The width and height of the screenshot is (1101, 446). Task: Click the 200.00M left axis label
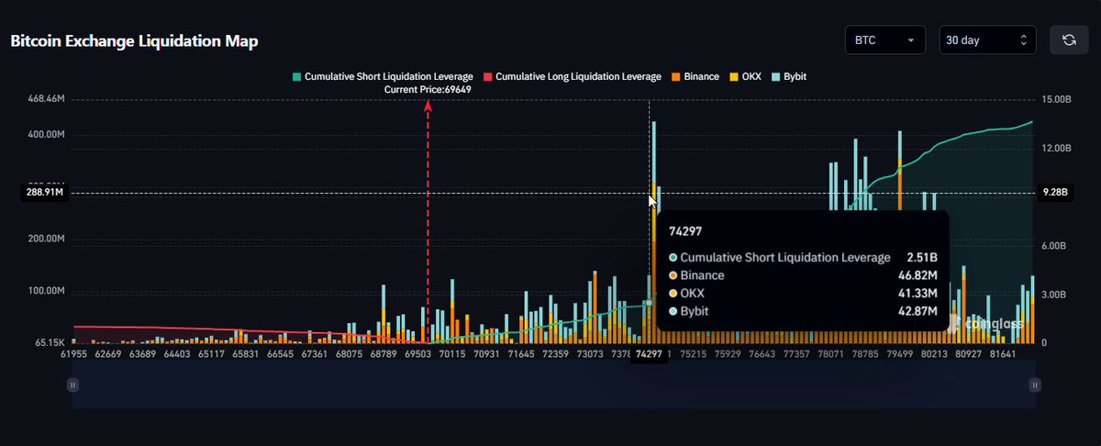[x=48, y=239]
